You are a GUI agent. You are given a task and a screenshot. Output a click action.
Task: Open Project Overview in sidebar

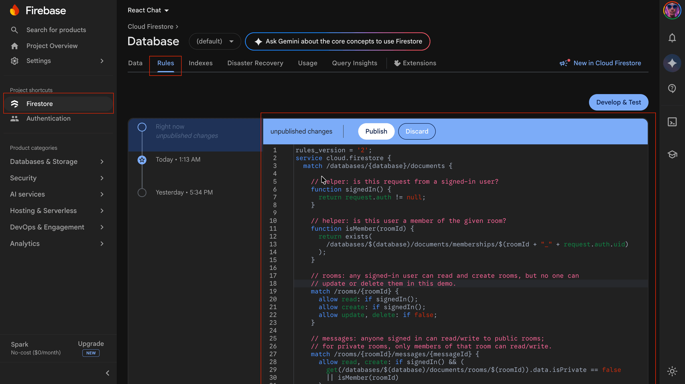tap(52, 46)
